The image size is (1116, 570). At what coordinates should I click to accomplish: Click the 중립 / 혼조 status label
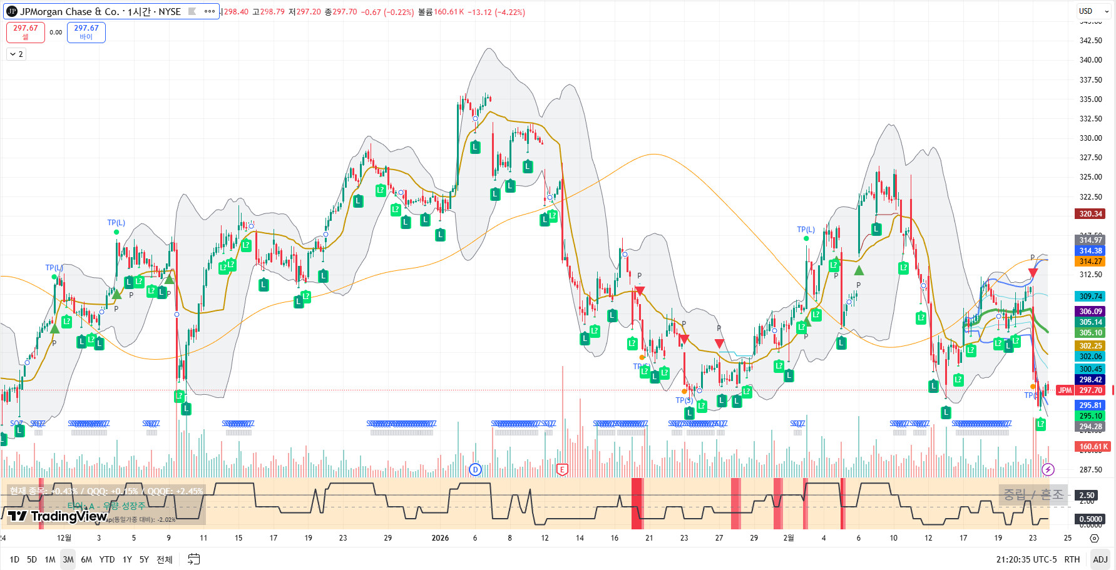(1033, 494)
